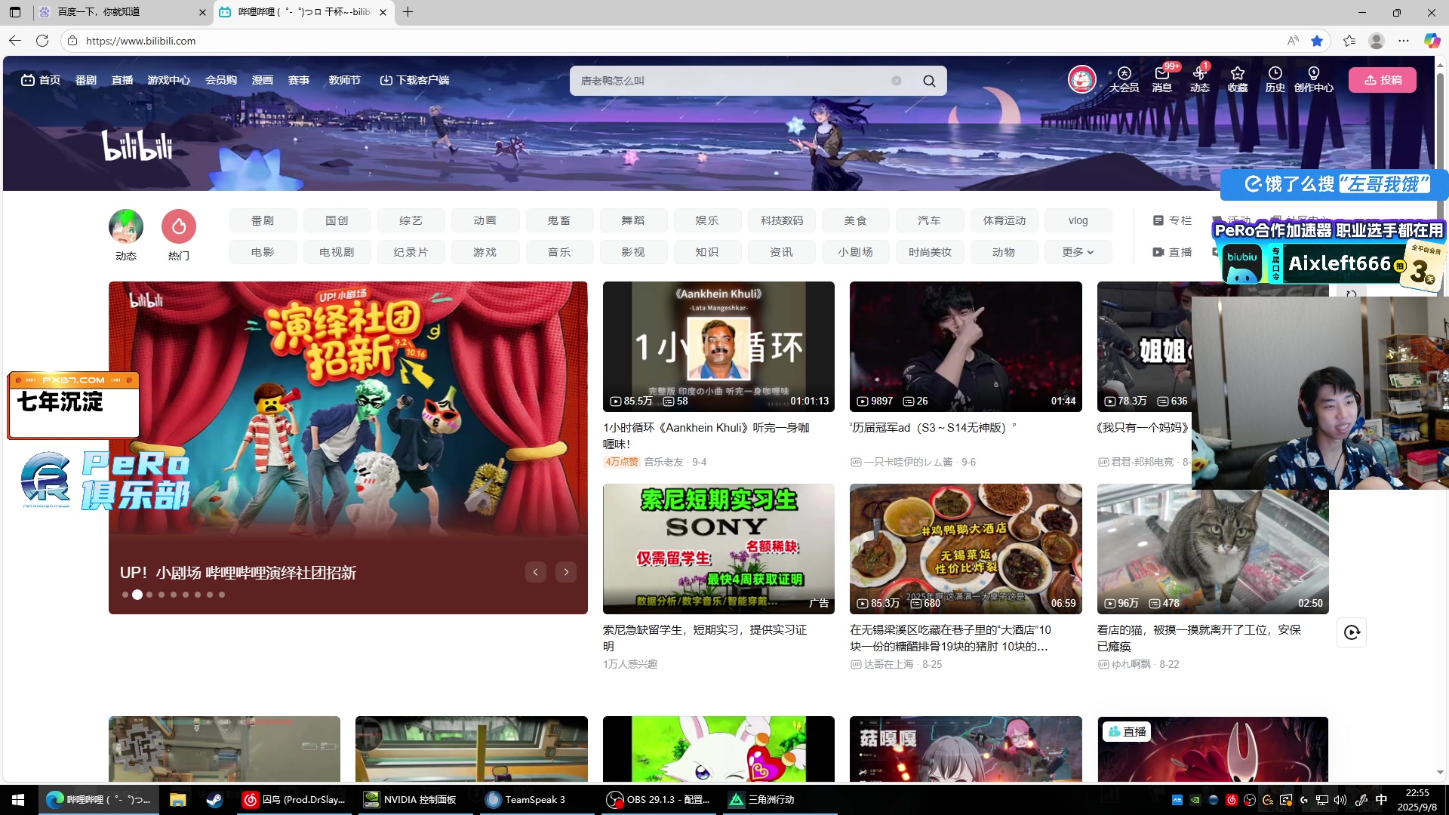Click the read aloud icon in address bar
Viewport: 1449px width, 815px height.
pos(1293,41)
